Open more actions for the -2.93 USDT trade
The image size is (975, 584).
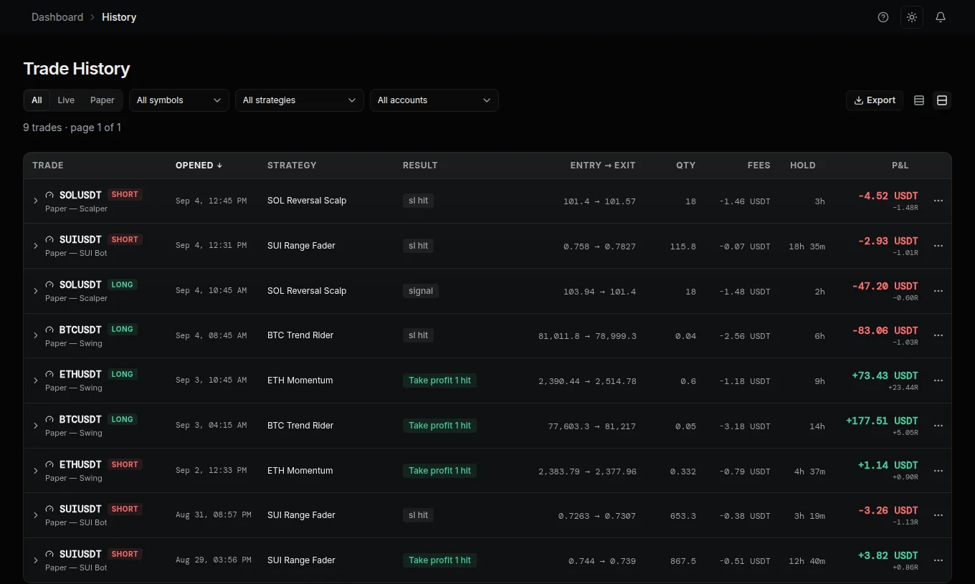pos(938,246)
